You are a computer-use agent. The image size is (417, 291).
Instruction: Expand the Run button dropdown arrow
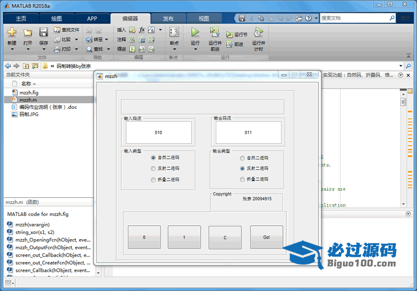(195, 49)
